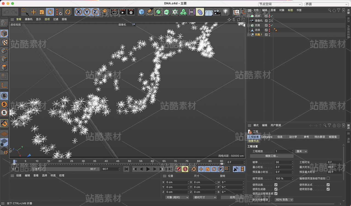
Task: Enable 编辑使用渲染细节级别 checkbox
Action: [x=328, y=179]
